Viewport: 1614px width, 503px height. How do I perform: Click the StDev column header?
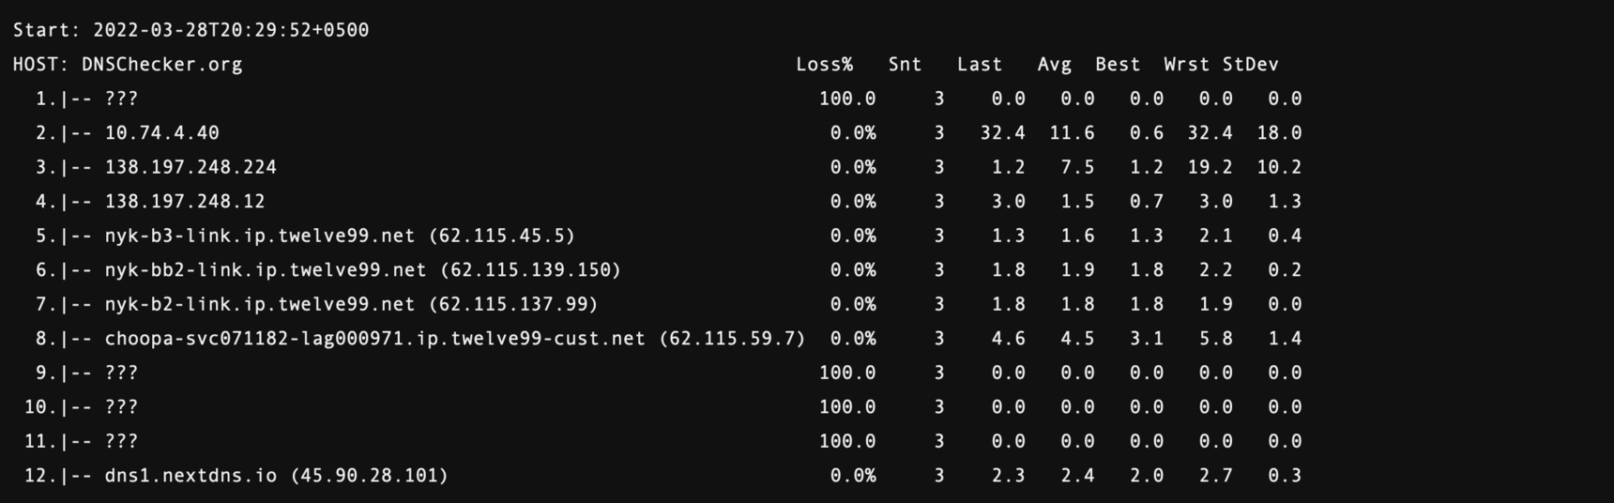(x=1250, y=65)
